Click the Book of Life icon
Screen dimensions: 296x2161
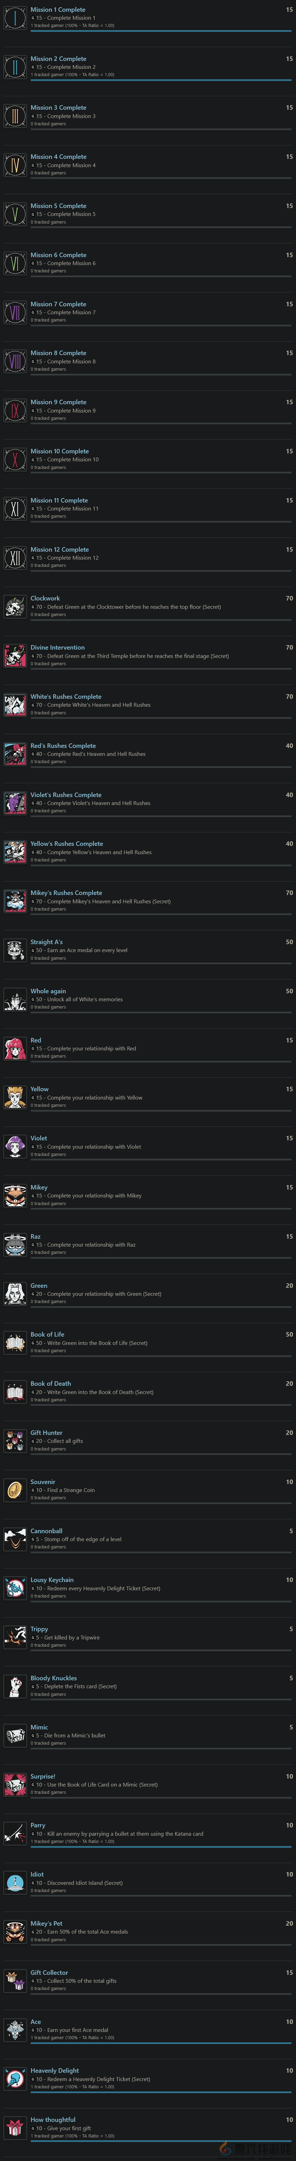click(15, 1342)
